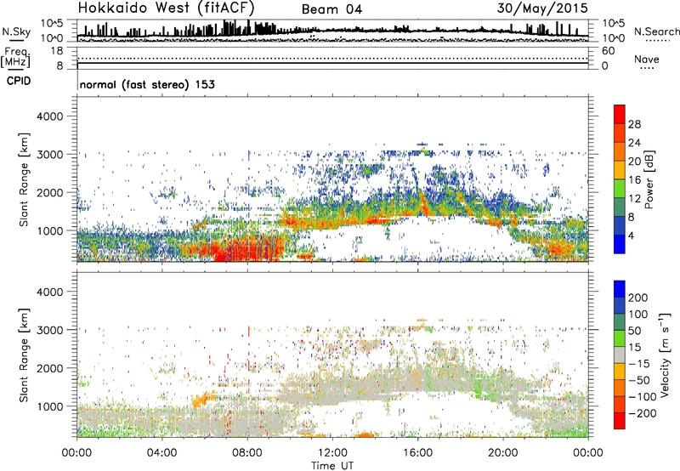This screenshot has height=471, width=680.
Task: Click the '2000' tick of the velocity panel
Action: point(50,368)
